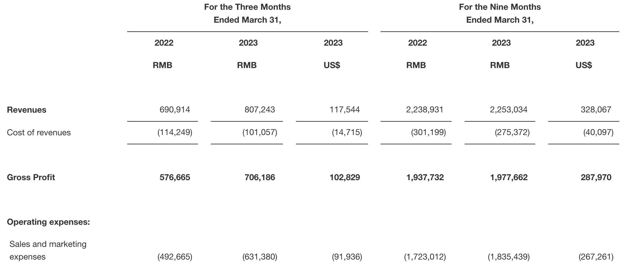Select the Cost of revenues label
This screenshot has width=634, height=268.
(x=39, y=132)
